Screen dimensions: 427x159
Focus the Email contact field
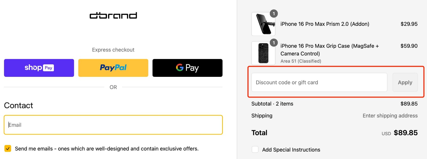(x=113, y=125)
